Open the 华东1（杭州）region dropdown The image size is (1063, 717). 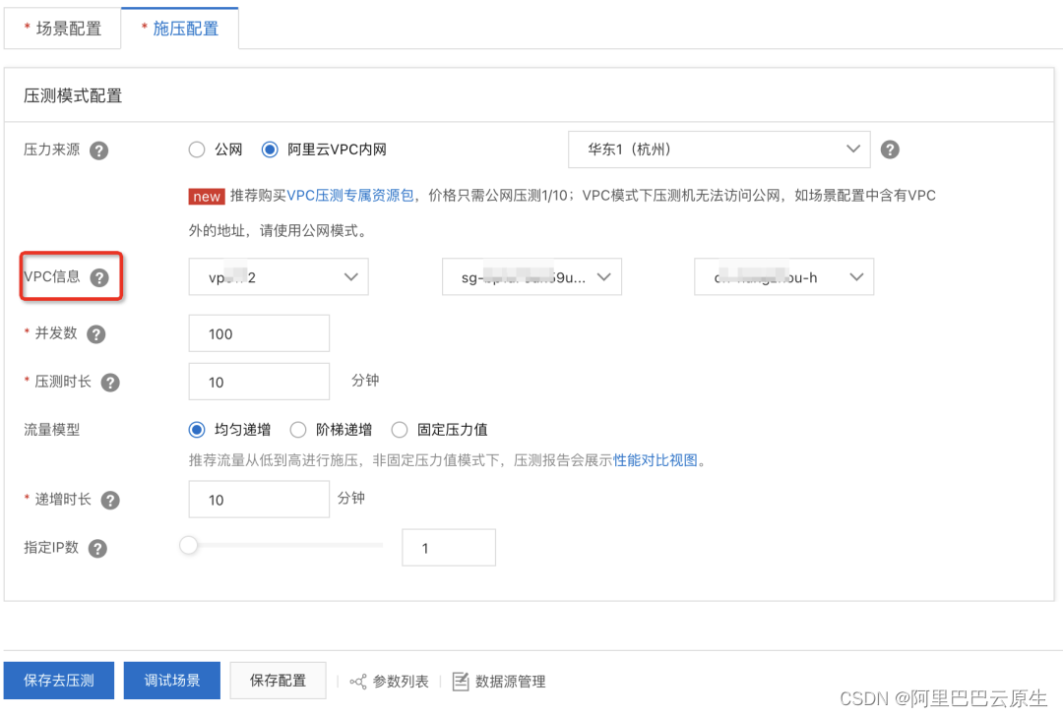coord(719,149)
